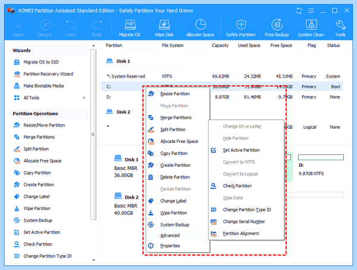The image size is (357, 270).
Task: Click the sidebar scroll down arrow
Action: point(93,260)
